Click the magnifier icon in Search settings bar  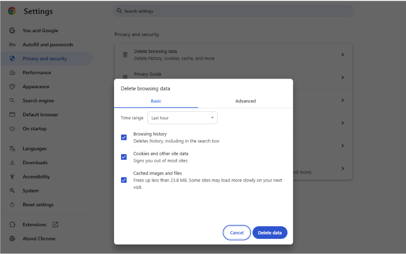pos(119,11)
